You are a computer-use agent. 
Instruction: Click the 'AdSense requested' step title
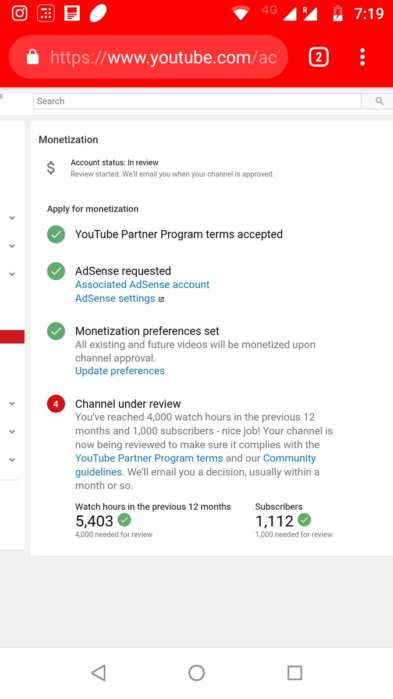(x=123, y=271)
